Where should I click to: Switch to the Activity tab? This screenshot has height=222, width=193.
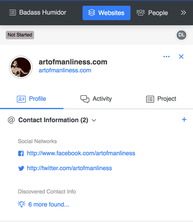pyautogui.click(x=96, y=99)
